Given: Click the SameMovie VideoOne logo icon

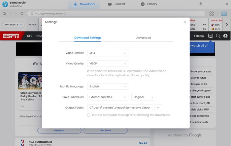Looking at the screenshot, I should (x=5, y=4).
